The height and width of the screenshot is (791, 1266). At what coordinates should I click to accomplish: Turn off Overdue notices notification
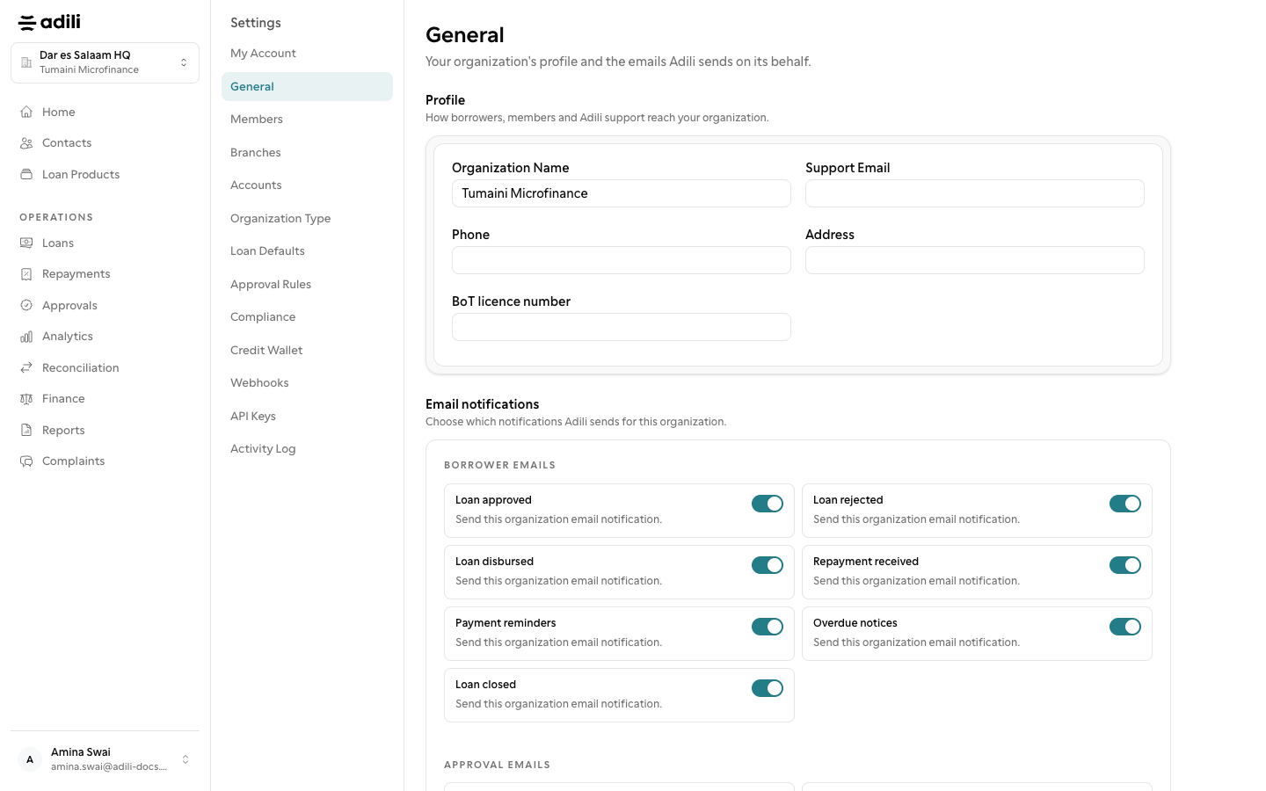(1125, 627)
